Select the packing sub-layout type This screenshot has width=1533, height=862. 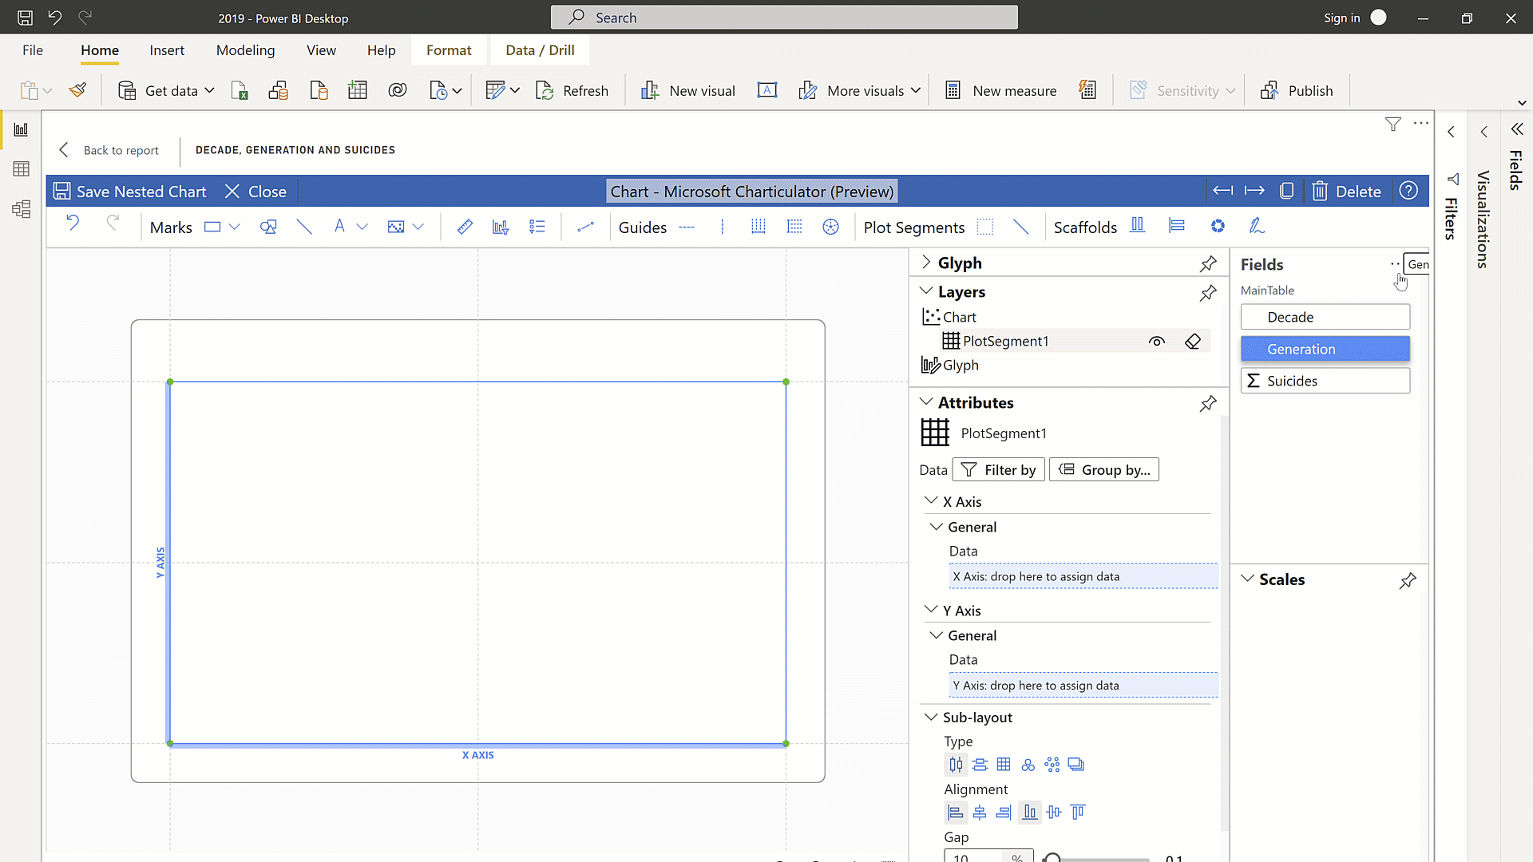(x=1028, y=765)
